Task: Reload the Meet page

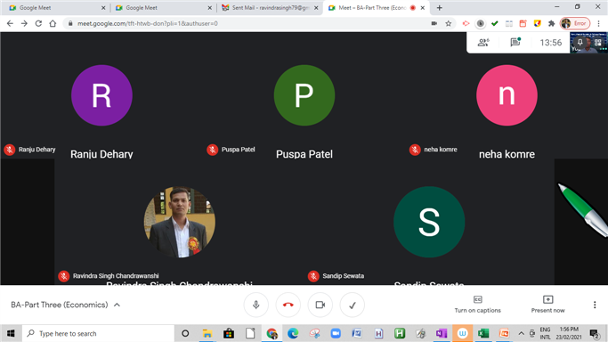Action: [38, 23]
